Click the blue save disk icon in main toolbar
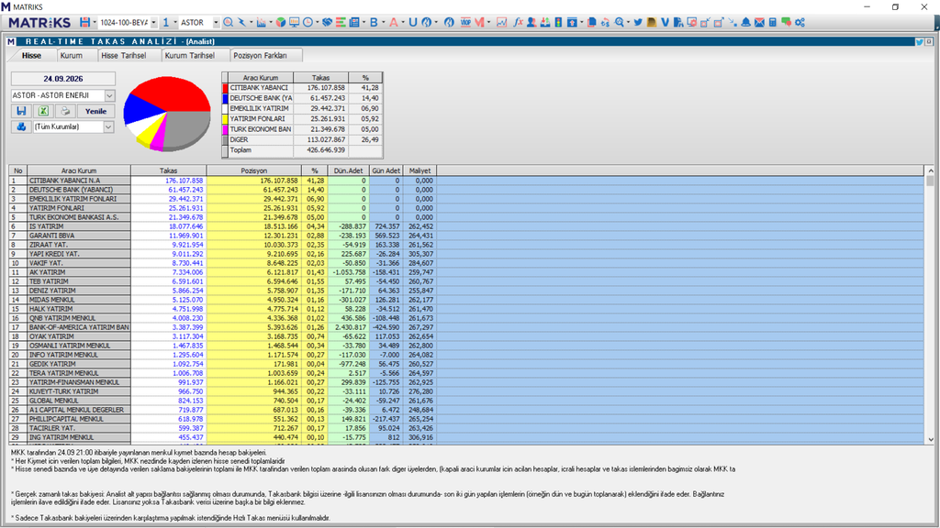Screen dimensions: 940x528 pyautogui.click(x=84, y=22)
